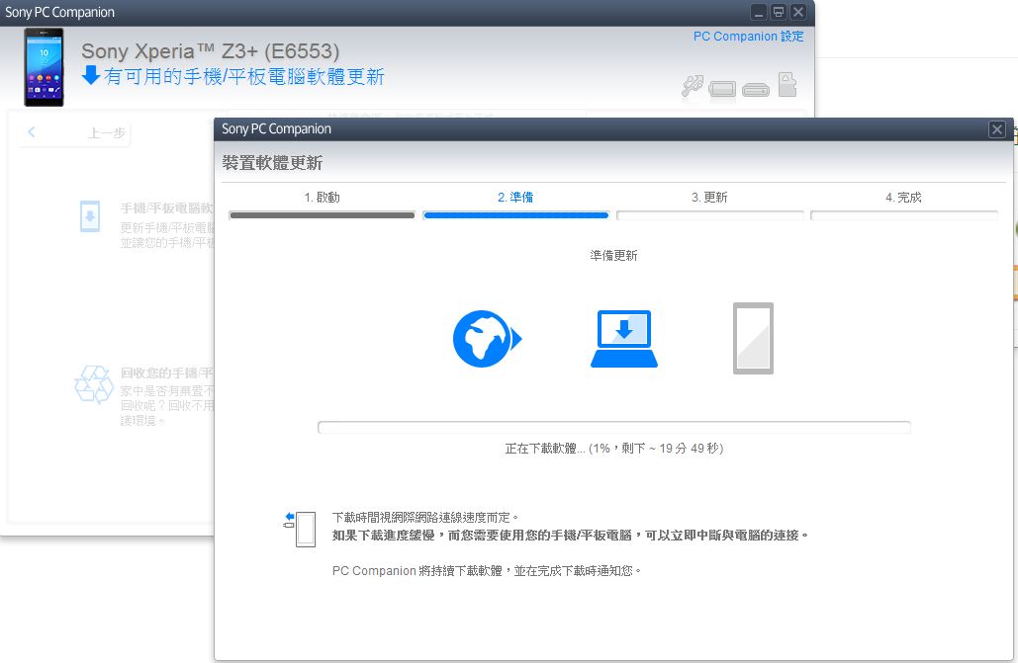The width and height of the screenshot is (1018, 663).
Task: Select step 1. 啟動 label
Action: coord(323,198)
